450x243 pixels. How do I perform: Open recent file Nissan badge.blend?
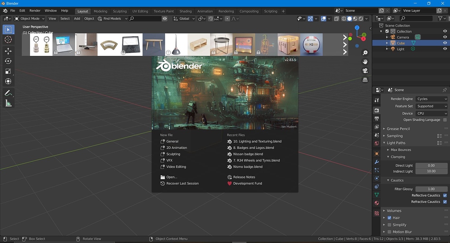point(248,154)
